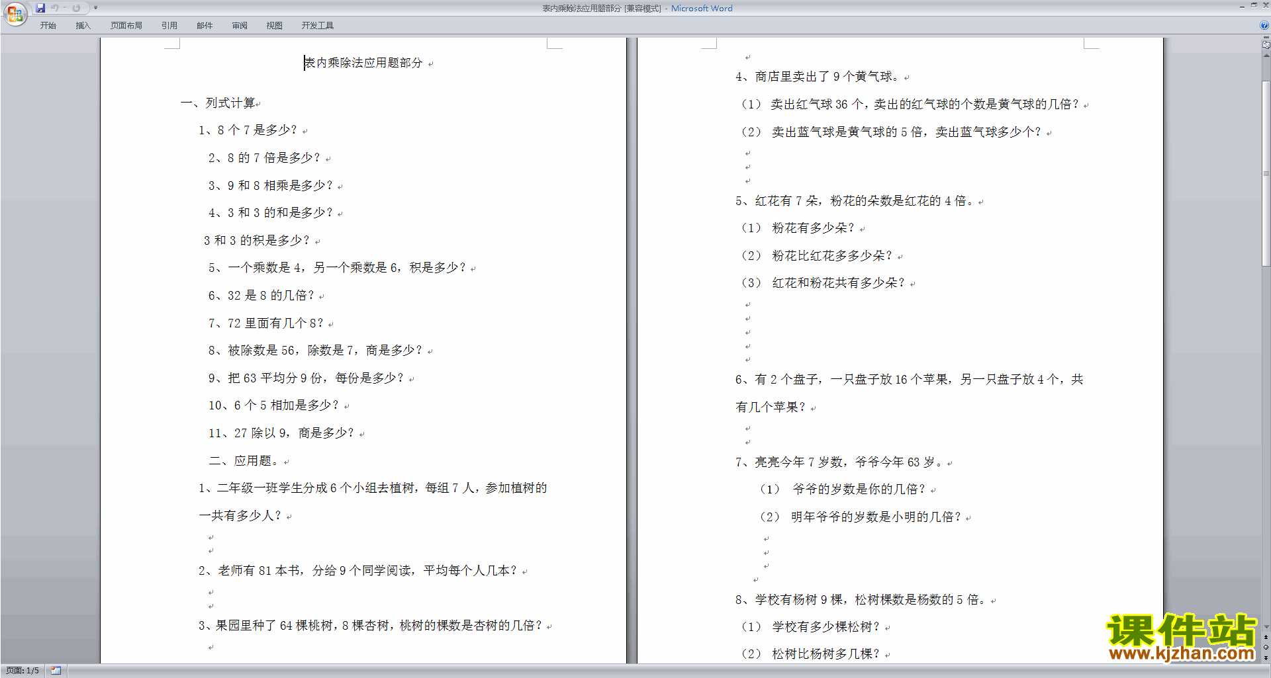The height and width of the screenshot is (678, 1271).
Task: Open the 开发工具 tab
Action: pyautogui.click(x=318, y=26)
